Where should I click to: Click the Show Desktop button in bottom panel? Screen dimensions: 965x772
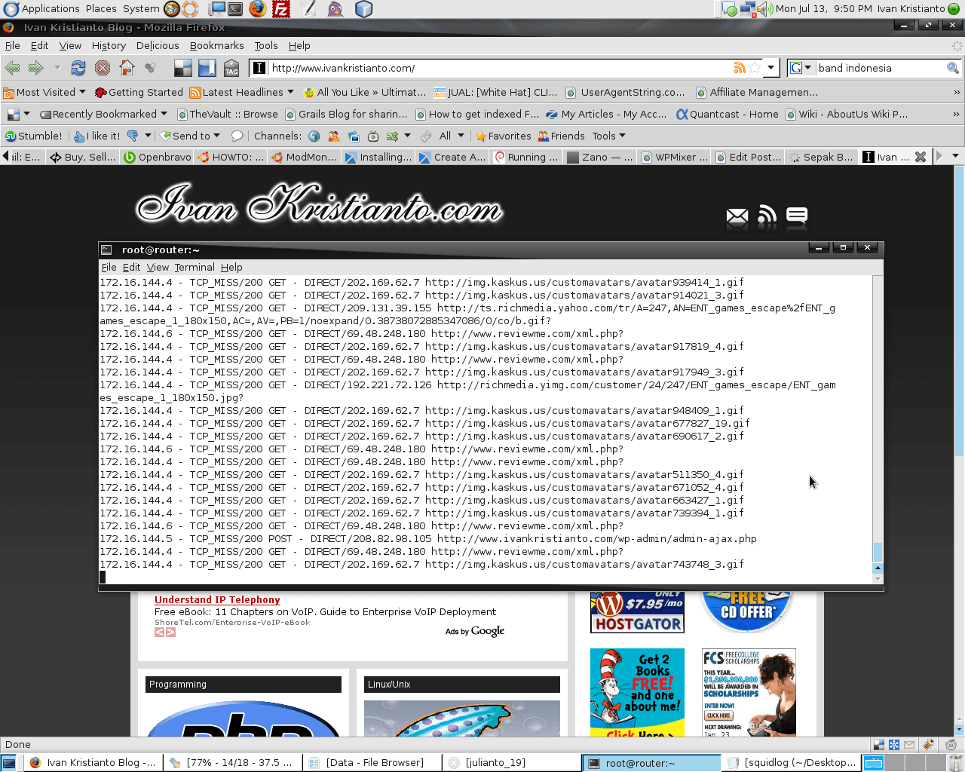[x=8, y=763]
